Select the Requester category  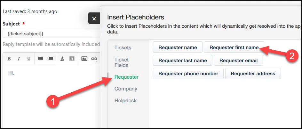126,77
